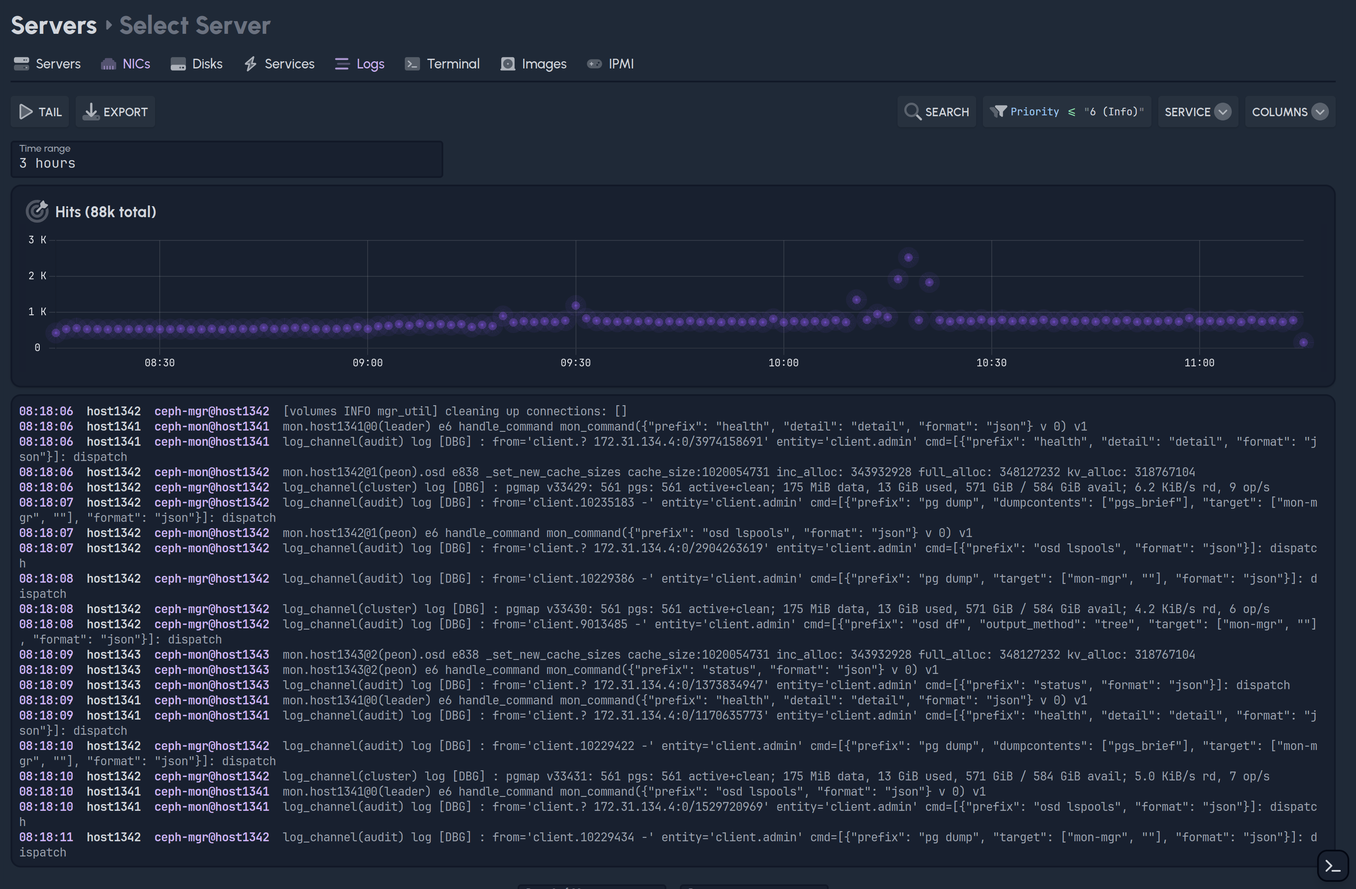Expand the COLUMNS chevron arrow

(x=1320, y=112)
